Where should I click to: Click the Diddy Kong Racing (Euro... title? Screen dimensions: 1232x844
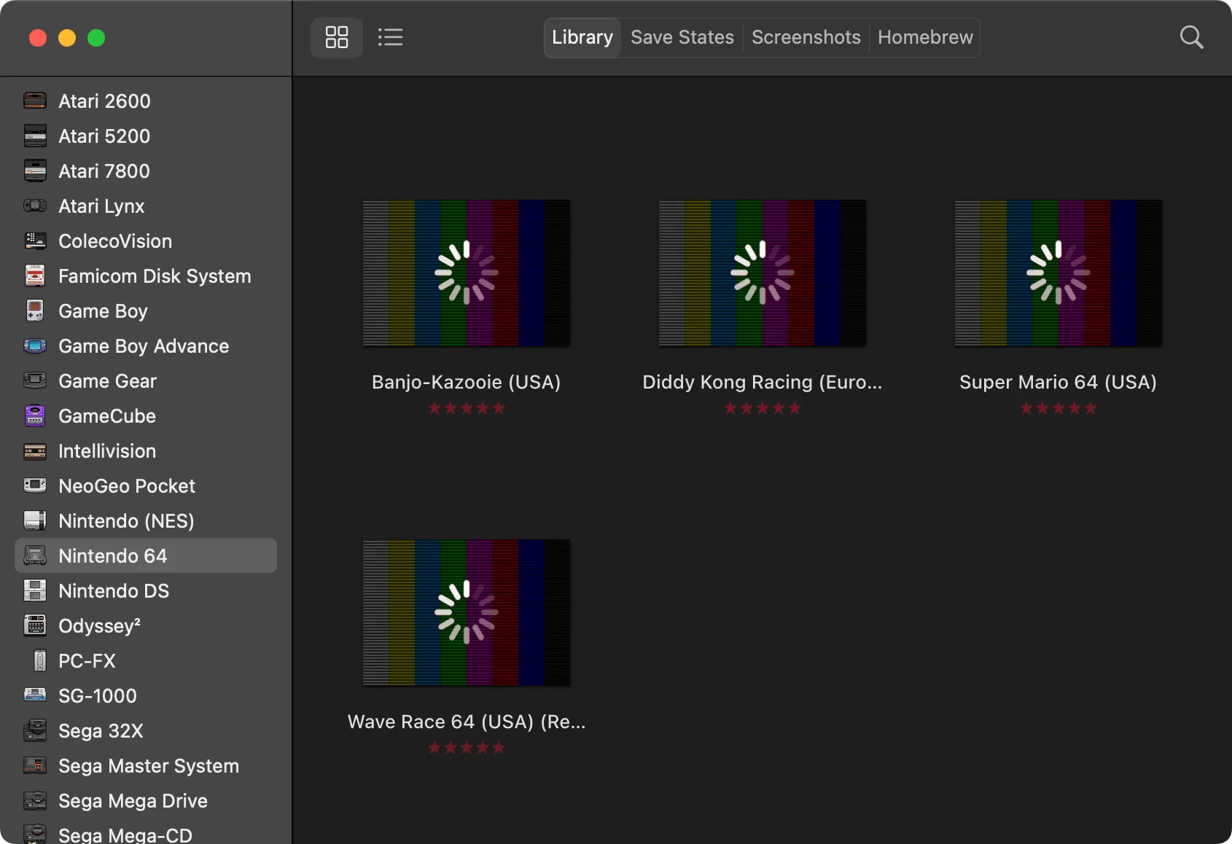pos(763,383)
